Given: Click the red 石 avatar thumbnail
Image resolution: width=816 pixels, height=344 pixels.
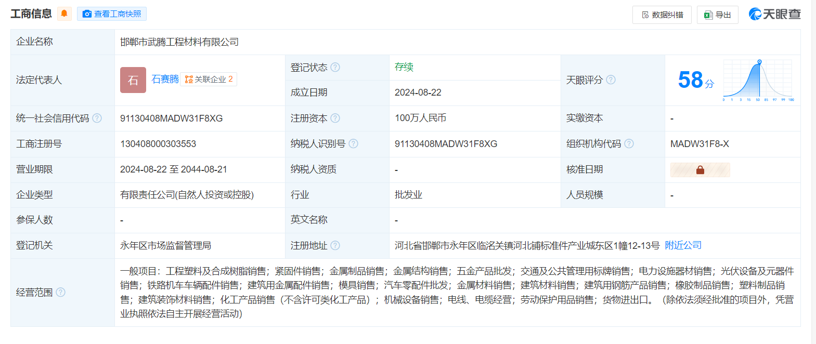Looking at the screenshot, I should [x=133, y=80].
